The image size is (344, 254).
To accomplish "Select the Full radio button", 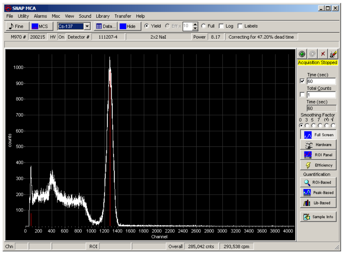I will (x=203, y=26).
